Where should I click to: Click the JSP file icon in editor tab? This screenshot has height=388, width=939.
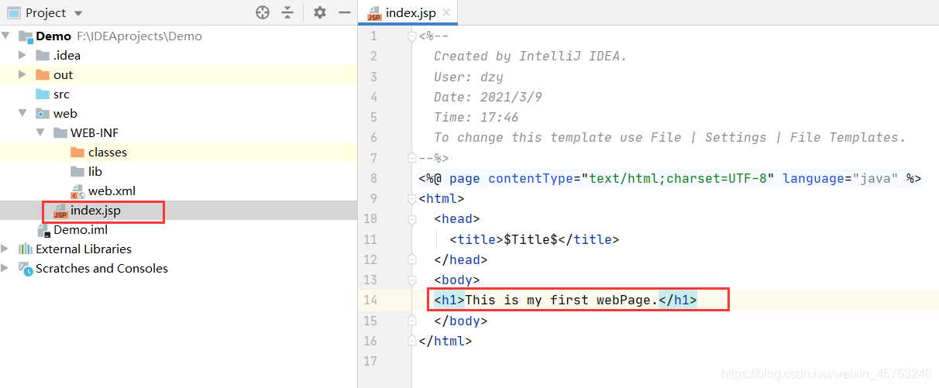click(374, 13)
